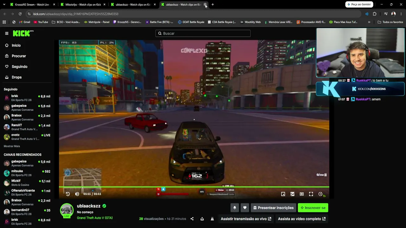
Task: Follow ublaackszz with the heart button
Action: coord(245,208)
